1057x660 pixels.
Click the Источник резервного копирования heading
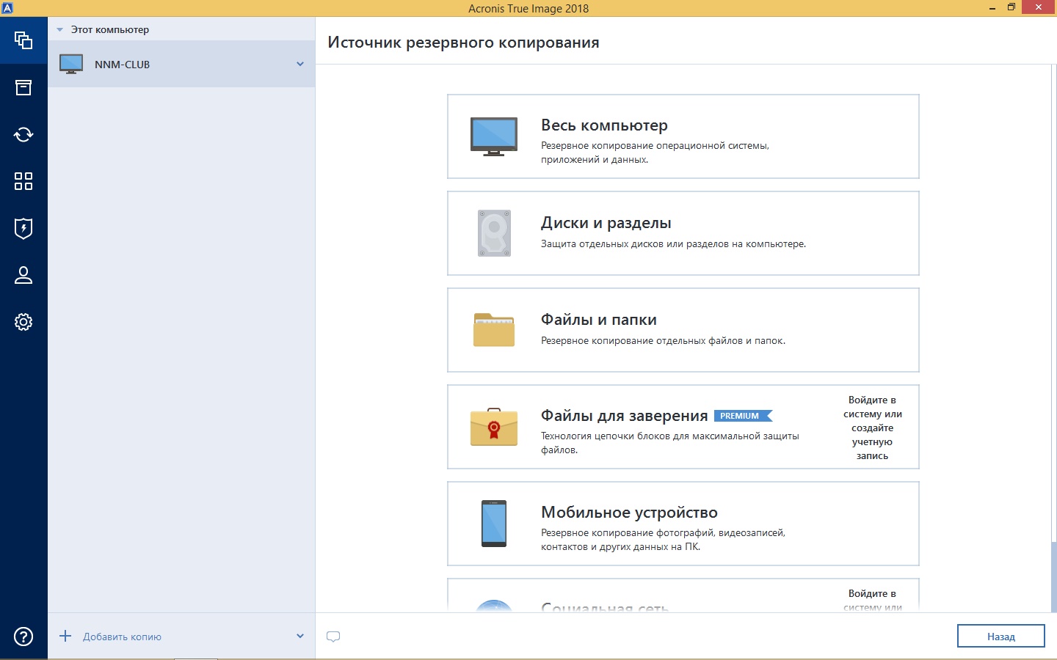pos(463,43)
